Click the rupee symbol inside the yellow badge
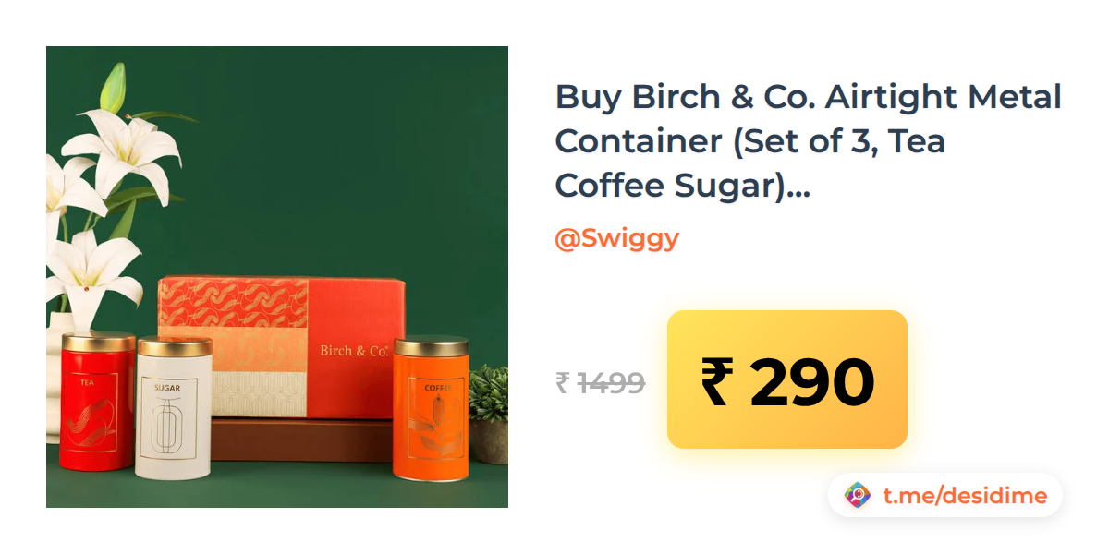This screenshot has height=554, width=1109. 717,381
